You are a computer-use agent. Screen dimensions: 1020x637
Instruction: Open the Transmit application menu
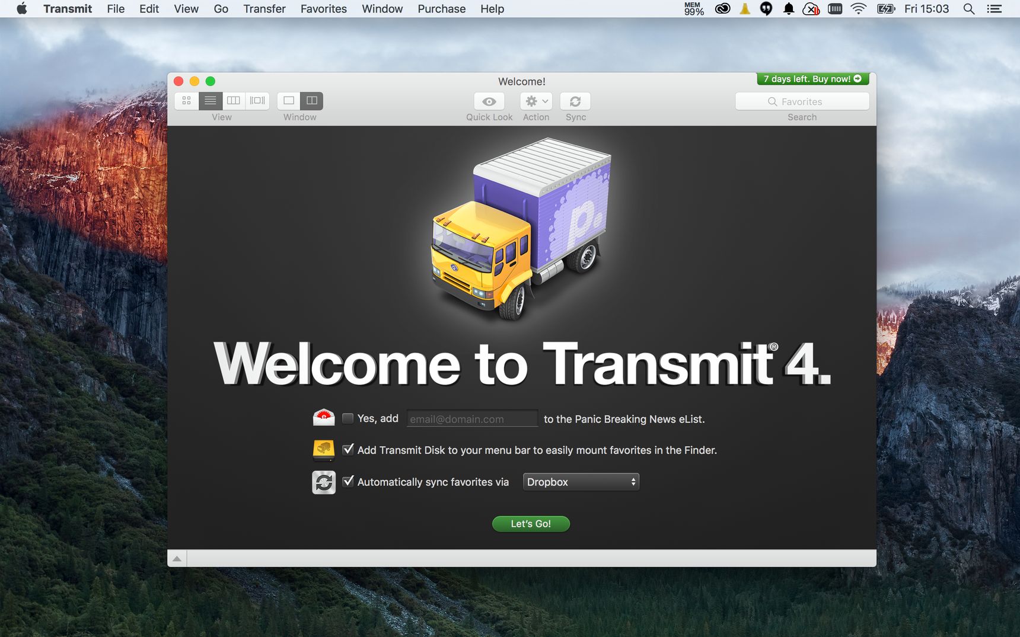click(x=68, y=9)
